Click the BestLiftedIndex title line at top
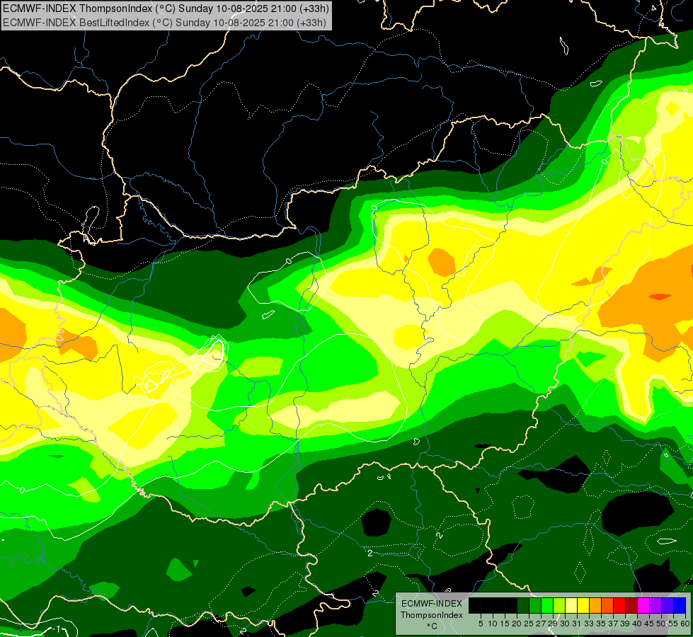Image resolution: width=693 pixels, height=637 pixels. pos(164,23)
